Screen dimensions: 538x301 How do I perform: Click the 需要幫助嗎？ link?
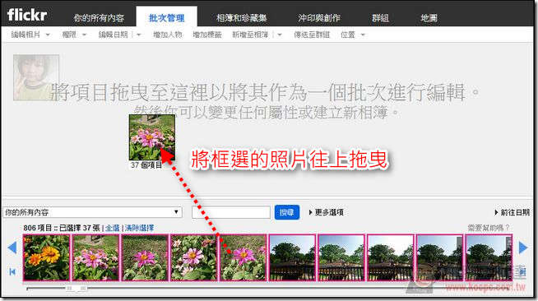click(x=489, y=228)
